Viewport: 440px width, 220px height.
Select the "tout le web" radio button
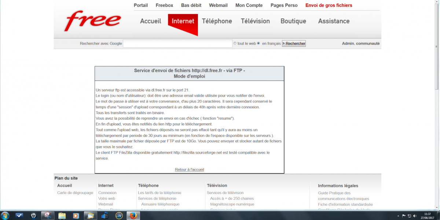tap(235, 43)
